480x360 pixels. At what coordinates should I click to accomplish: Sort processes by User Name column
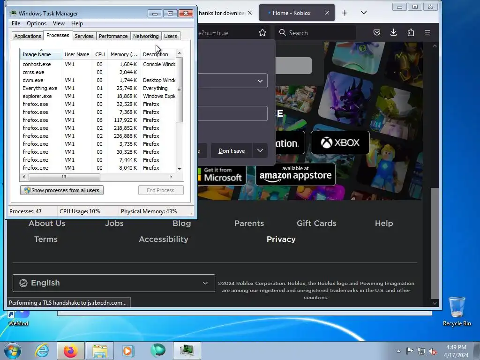pyautogui.click(x=77, y=54)
